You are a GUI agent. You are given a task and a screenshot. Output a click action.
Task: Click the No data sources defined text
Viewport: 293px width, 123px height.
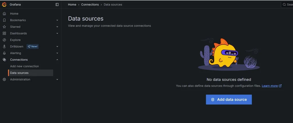tap(229, 79)
